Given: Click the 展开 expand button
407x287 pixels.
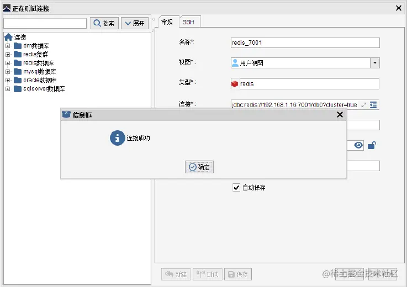Looking at the screenshot, I should 135,23.
